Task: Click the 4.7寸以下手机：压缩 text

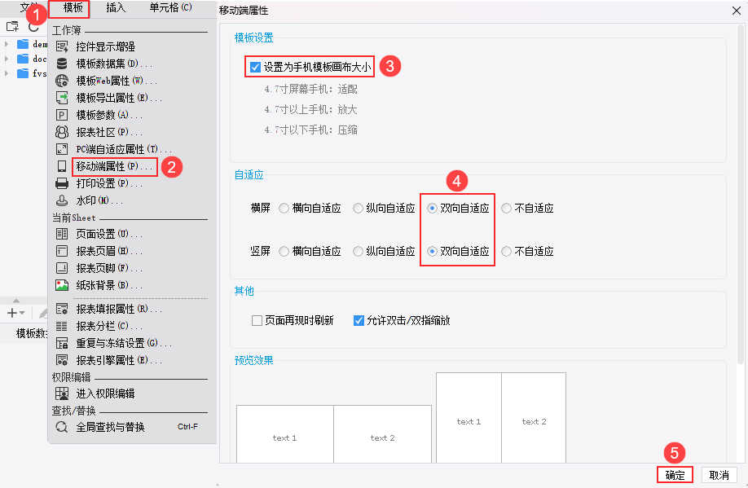Action: pos(311,130)
